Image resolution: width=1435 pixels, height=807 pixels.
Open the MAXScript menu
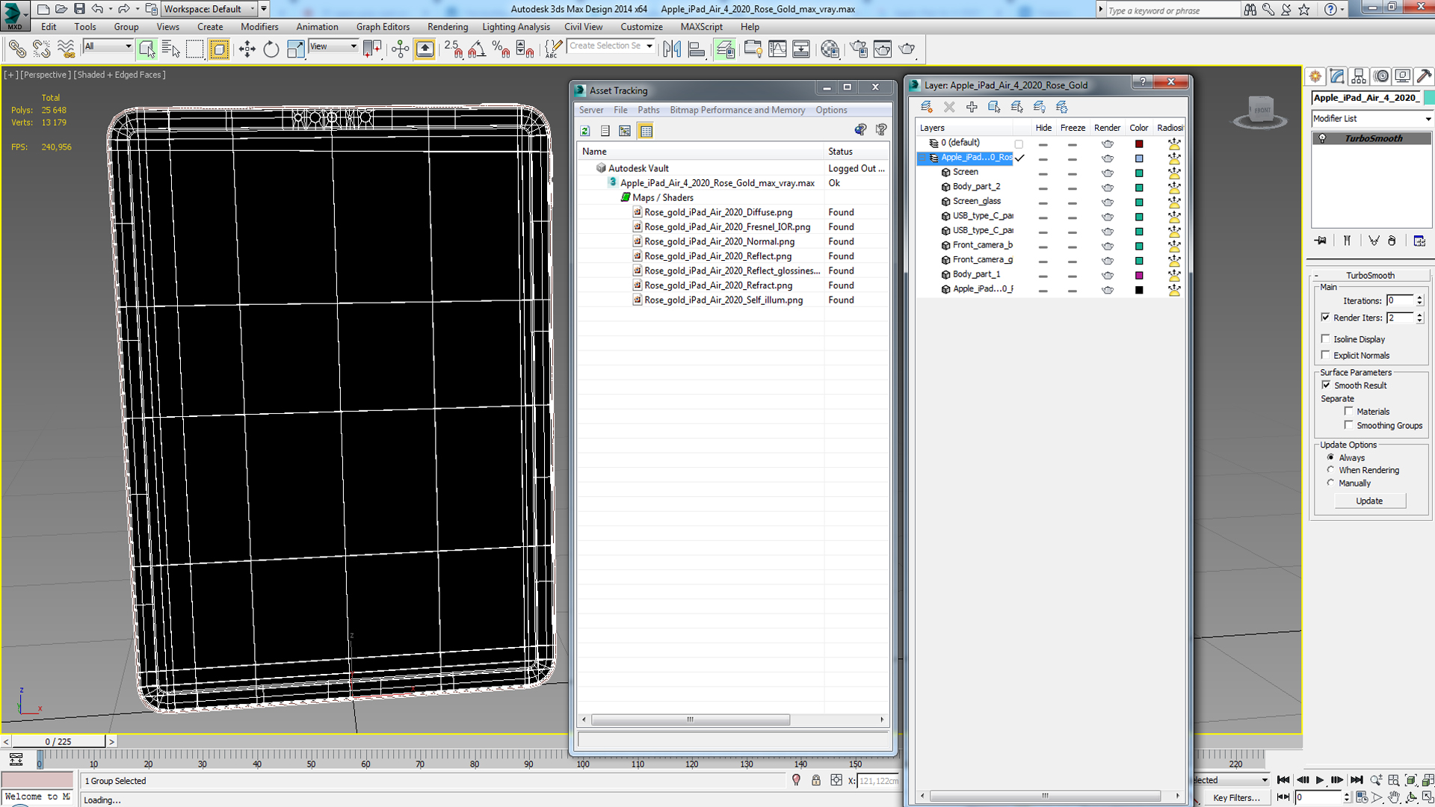[x=701, y=27]
